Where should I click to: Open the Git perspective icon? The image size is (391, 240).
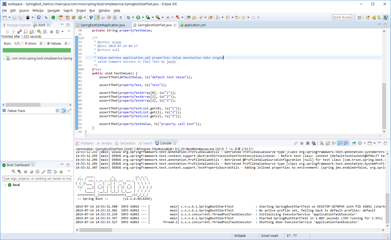(x=379, y=17)
